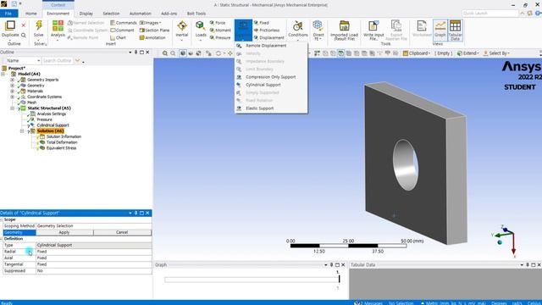Expand the Coordinate Systems tree node
The image size is (542, 305).
point(13,97)
